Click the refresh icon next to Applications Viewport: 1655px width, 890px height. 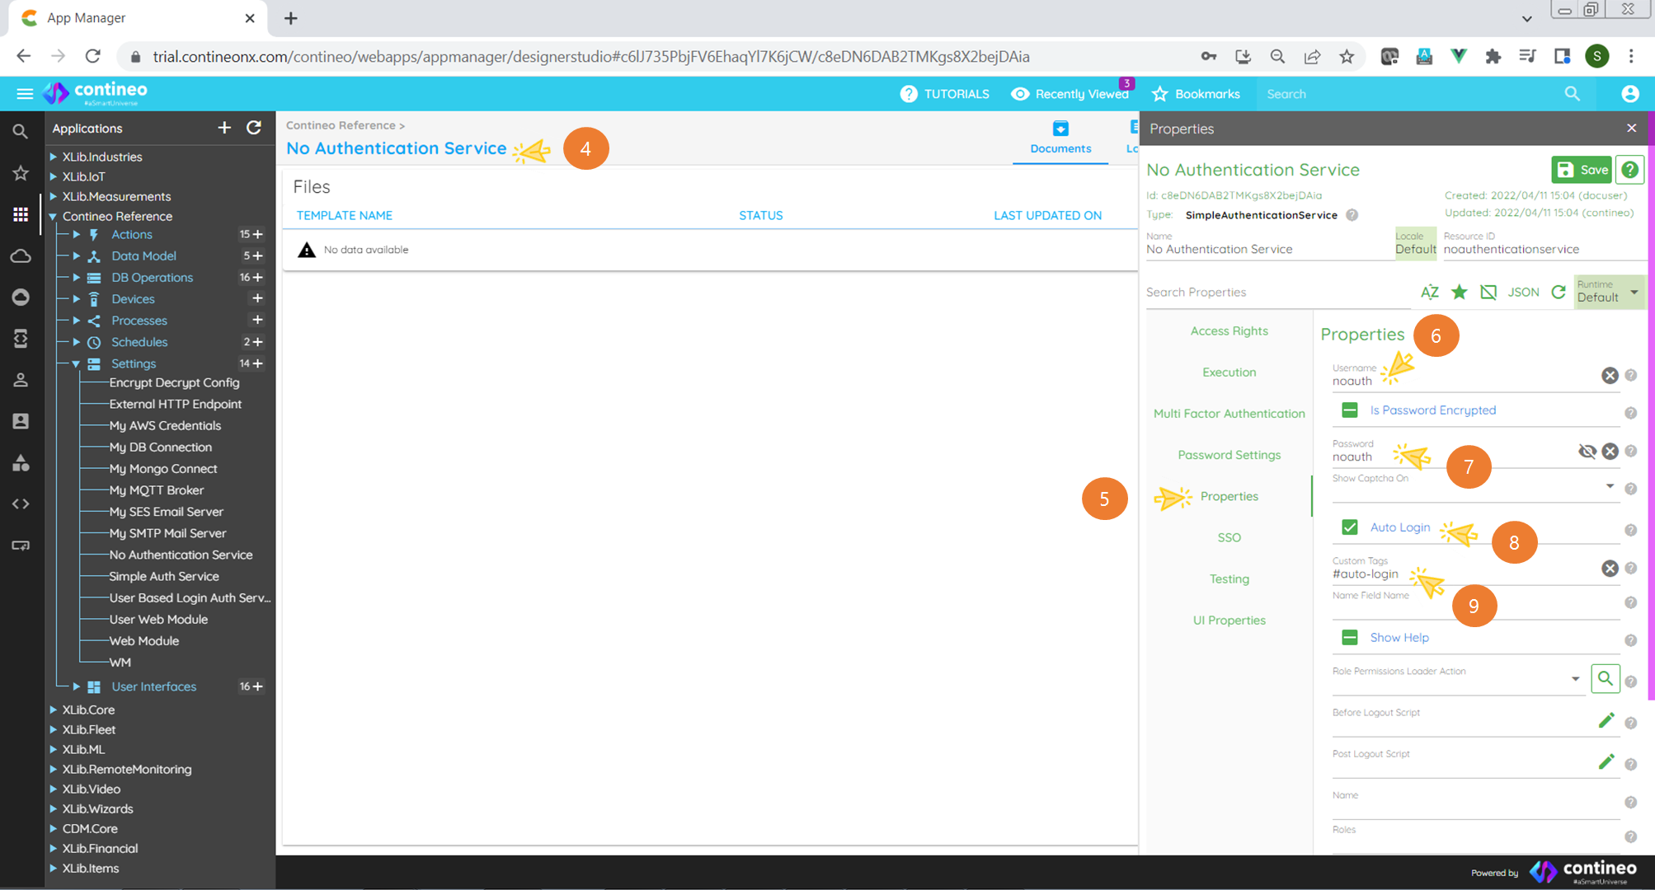(x=254, y=128)
